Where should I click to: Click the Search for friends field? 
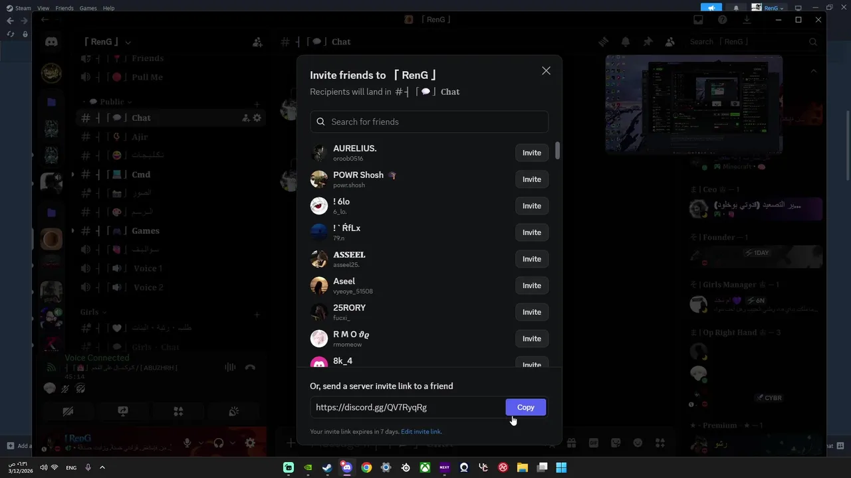tap(429, 121)
